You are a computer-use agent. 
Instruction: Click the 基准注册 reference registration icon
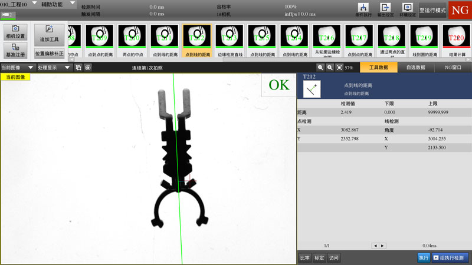pyautogui.click(x=15, y=50)
